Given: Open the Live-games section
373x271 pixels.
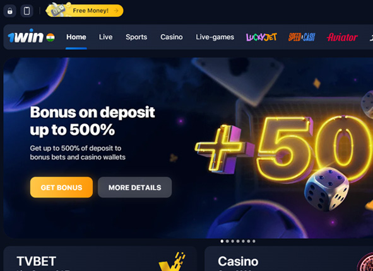Looking at the screenshot, I should click(215, 37).
